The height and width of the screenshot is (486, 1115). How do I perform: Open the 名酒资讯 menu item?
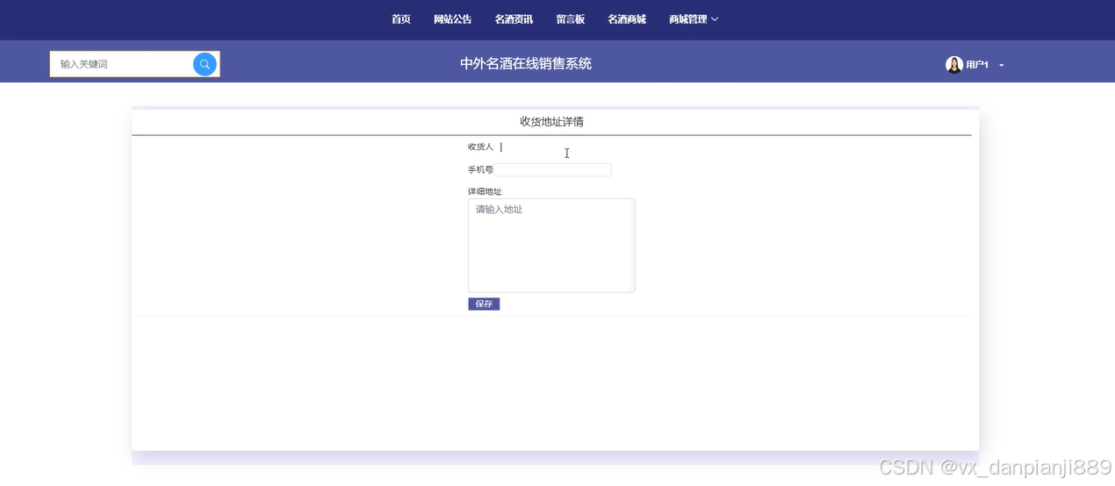click(514, 19)
